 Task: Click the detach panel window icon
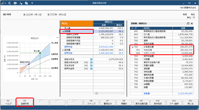(188, 23)
